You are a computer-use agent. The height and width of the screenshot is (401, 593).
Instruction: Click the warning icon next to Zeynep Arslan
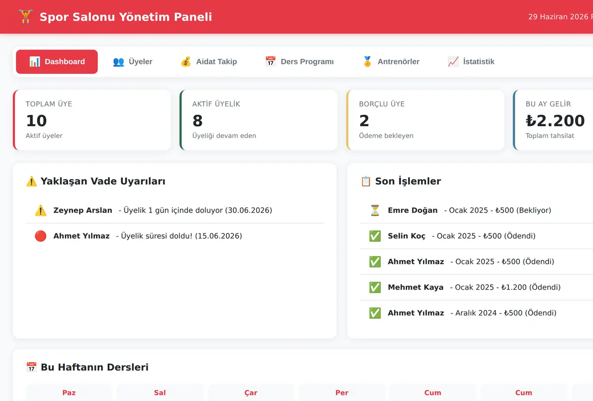pos(41,211)
